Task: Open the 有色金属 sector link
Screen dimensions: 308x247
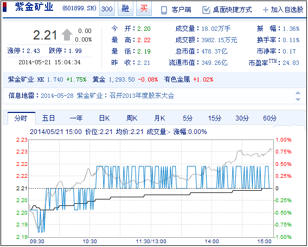Action: [177, 79]
